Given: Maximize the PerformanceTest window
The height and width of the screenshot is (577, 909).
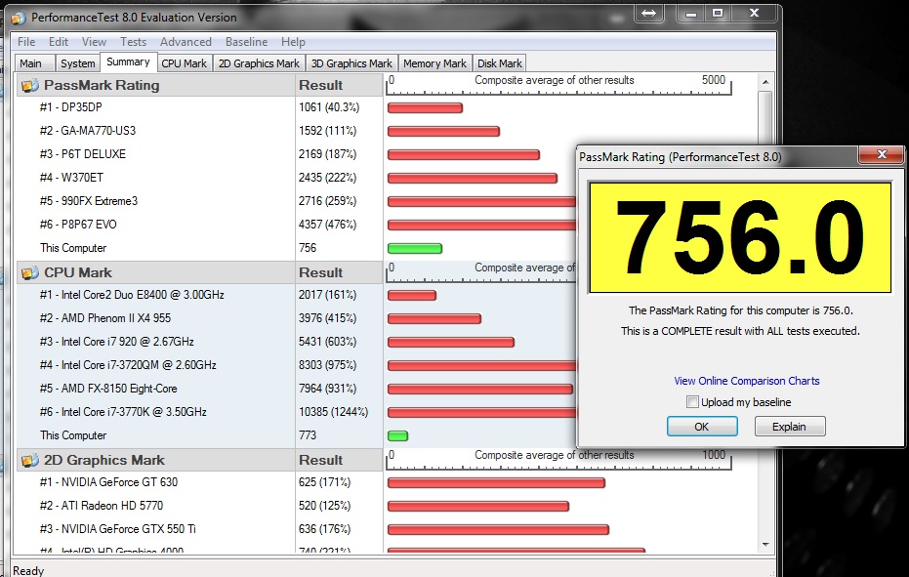Looking at the screenshot, I should click(x=718, y=14).
